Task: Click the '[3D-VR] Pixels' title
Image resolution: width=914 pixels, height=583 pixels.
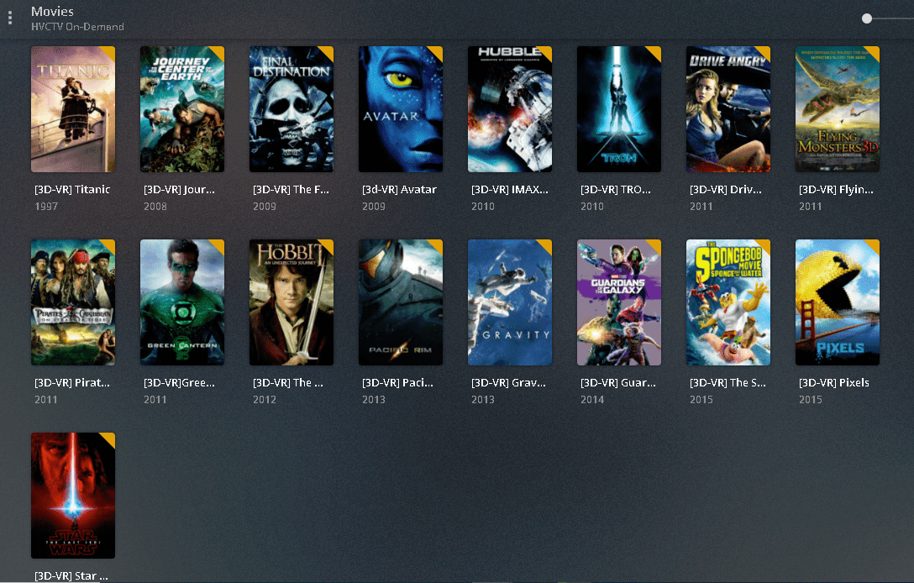Action: pyautogui.click(x=834, y=383)
